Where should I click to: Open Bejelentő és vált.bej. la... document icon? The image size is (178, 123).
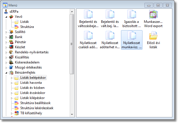pyautogui.click(x=110, y=14)
